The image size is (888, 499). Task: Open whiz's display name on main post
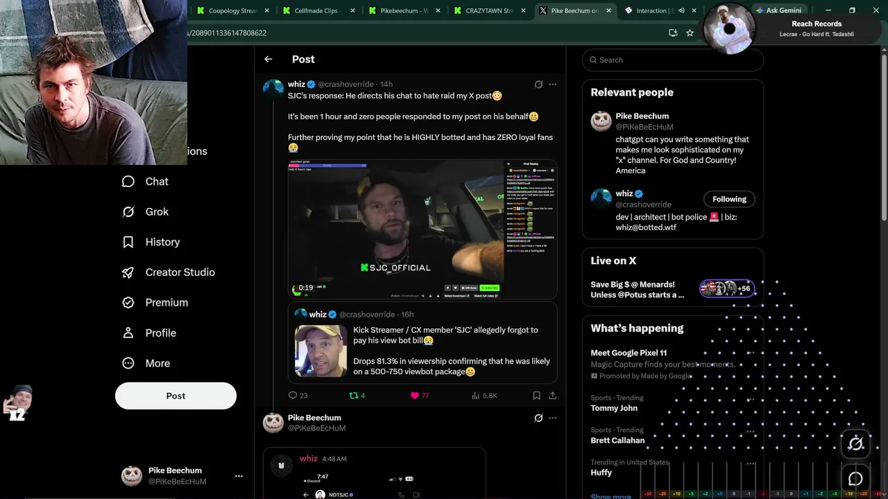point(296,85)
